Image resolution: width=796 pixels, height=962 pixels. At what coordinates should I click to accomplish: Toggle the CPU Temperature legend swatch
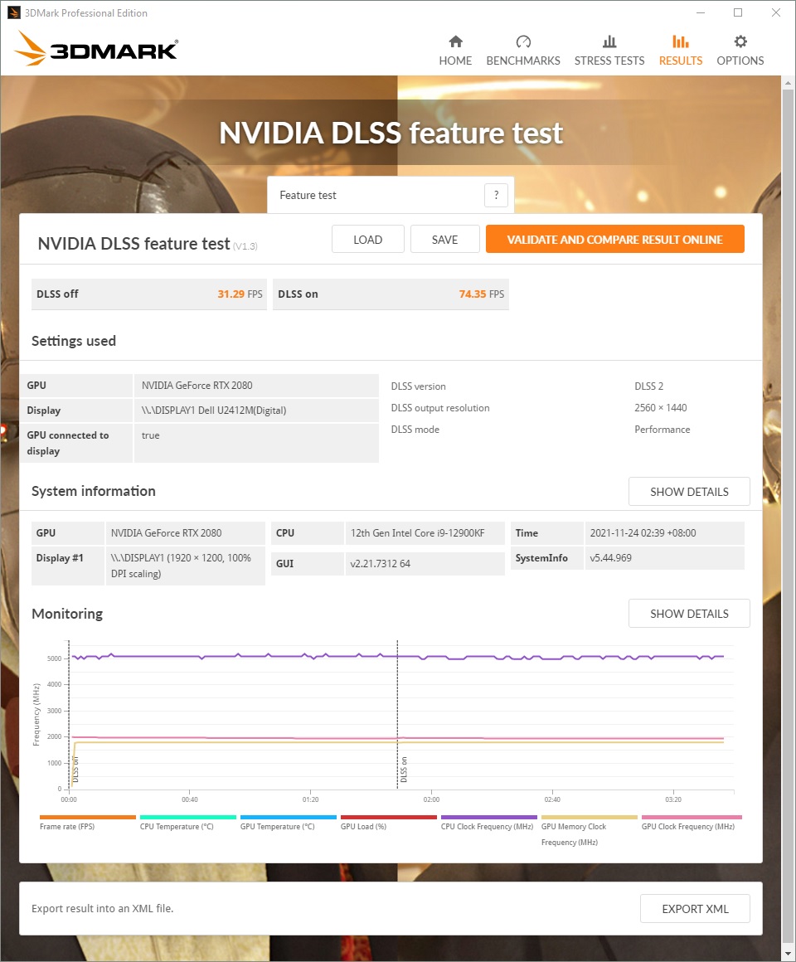pyautogui.click(x=188, y=817)
